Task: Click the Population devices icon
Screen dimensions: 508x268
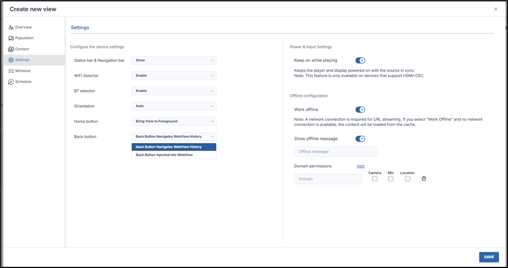Action: tap(11, 38)
